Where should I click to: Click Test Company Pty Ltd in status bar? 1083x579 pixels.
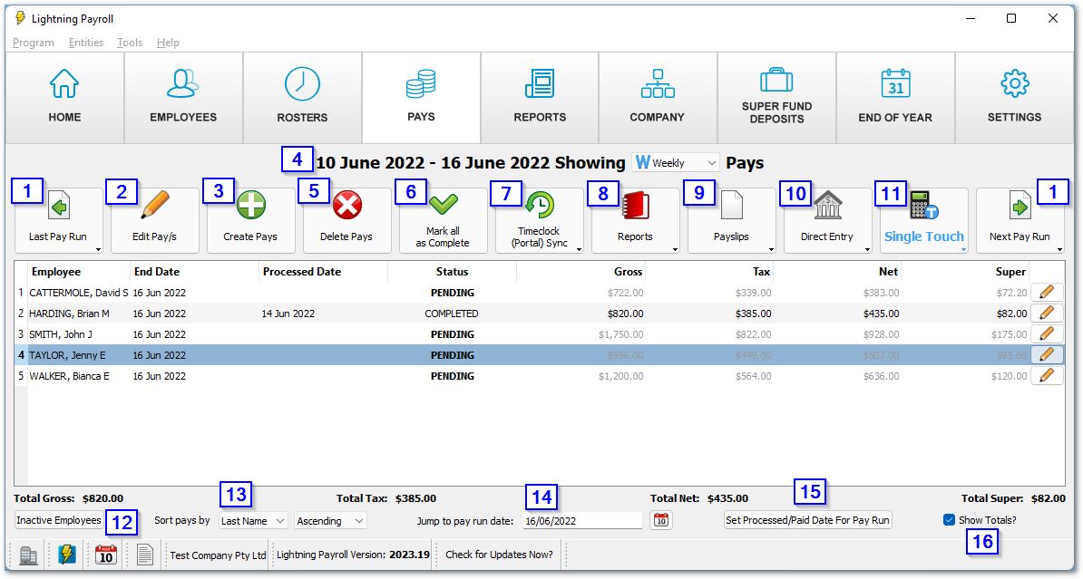[x=218, y=555]
